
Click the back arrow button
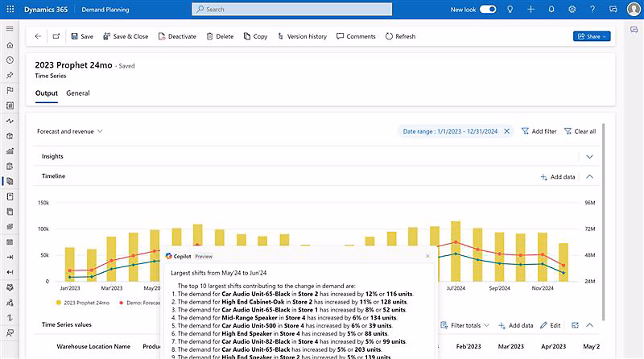click(x=39, y=36)
